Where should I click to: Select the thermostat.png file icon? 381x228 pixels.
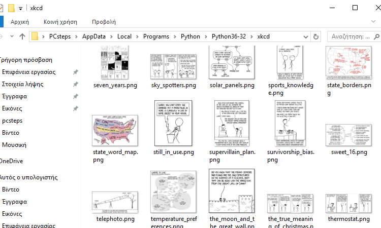pyautogui.click(x=348, y=204)
